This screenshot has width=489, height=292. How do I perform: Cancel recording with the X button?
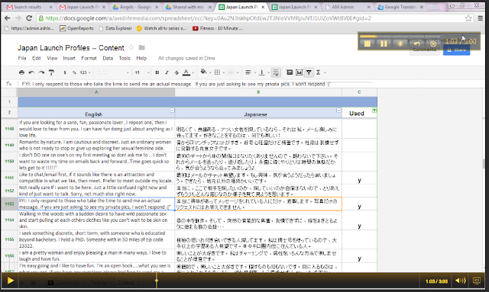pos(433,43)
